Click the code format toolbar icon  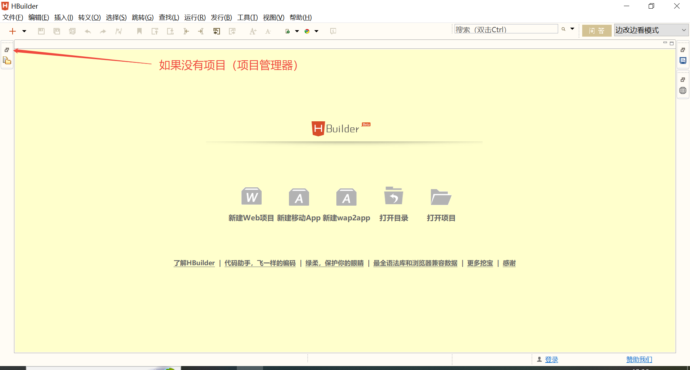tap(119, 31)
